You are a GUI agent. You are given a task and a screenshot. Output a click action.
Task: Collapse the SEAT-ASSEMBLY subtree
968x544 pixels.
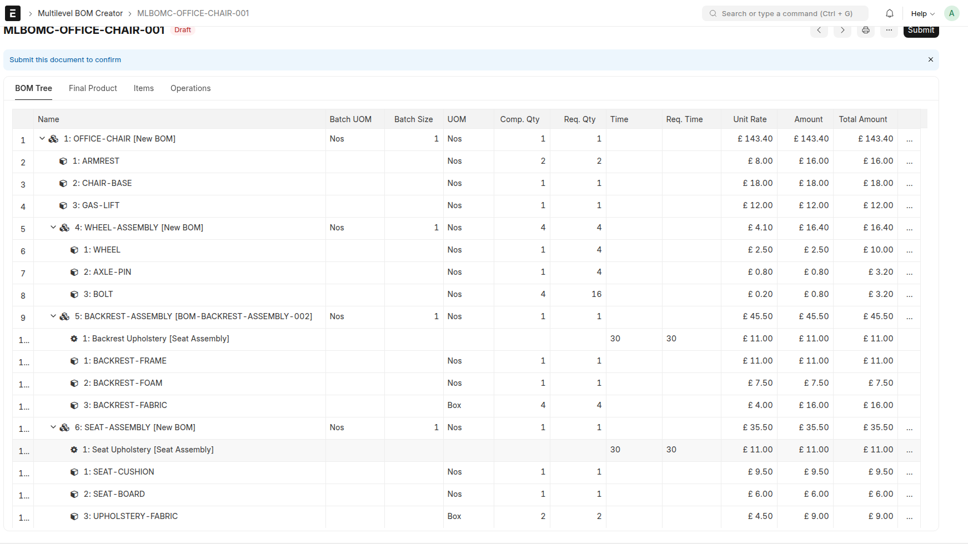(x=53, y=427)
